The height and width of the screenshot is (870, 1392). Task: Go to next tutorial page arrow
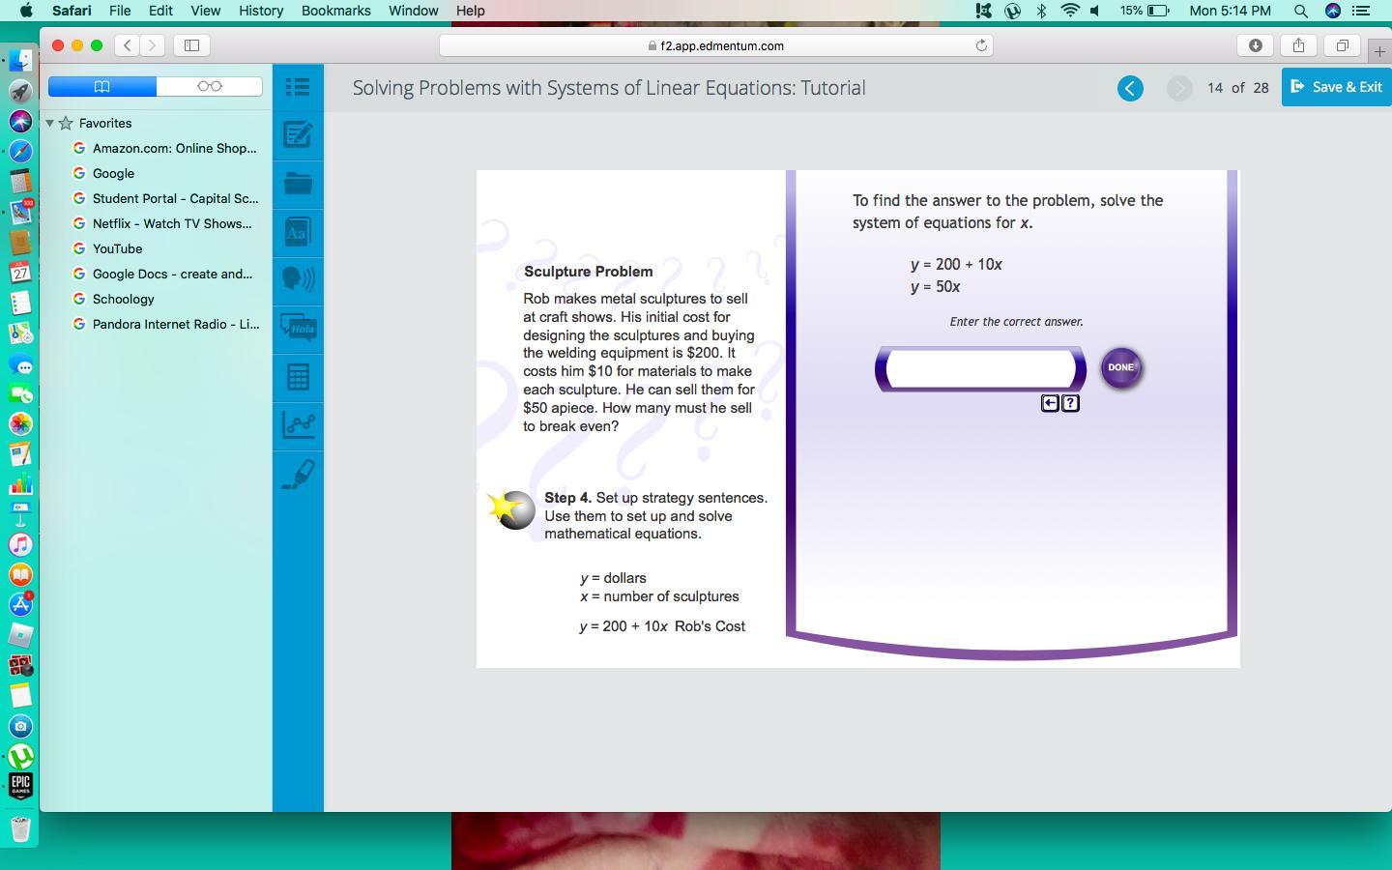click(x=1179, y=88)
